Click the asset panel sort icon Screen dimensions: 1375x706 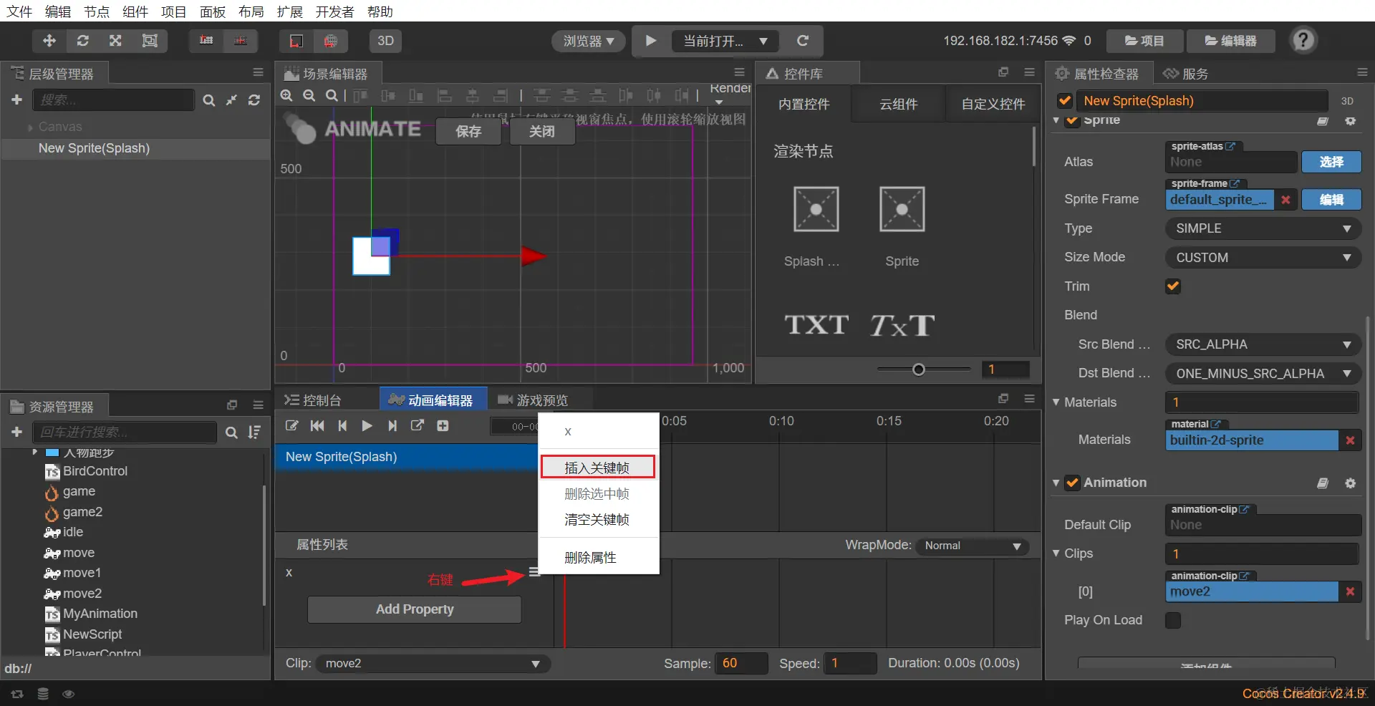click(x=254, y=432)
